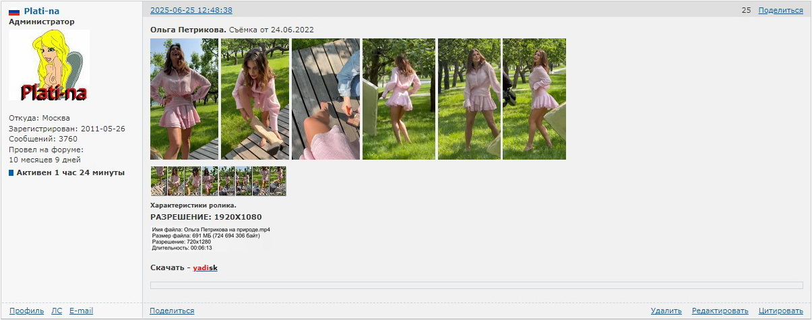This screenshot has width=812, height=320.
Task: Open the ЛС private message link
Action: tap(57, 311)
